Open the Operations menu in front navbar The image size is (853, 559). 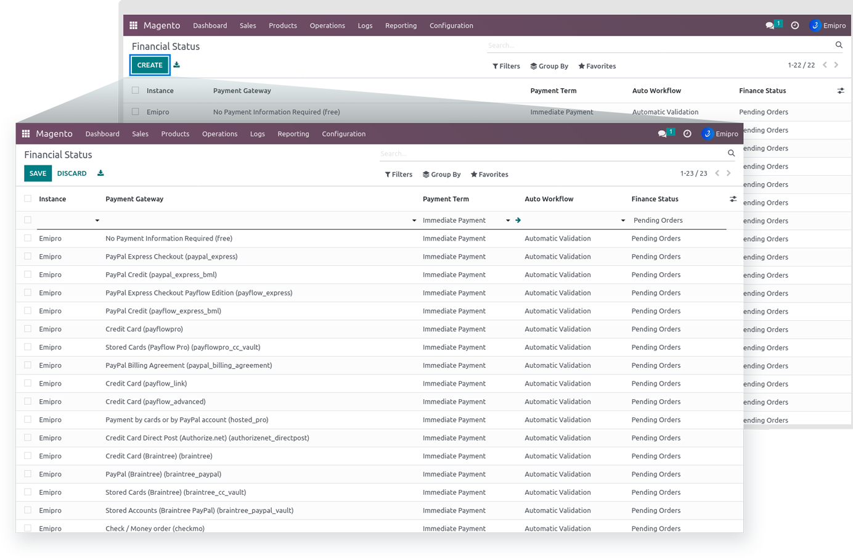(219, 134)
